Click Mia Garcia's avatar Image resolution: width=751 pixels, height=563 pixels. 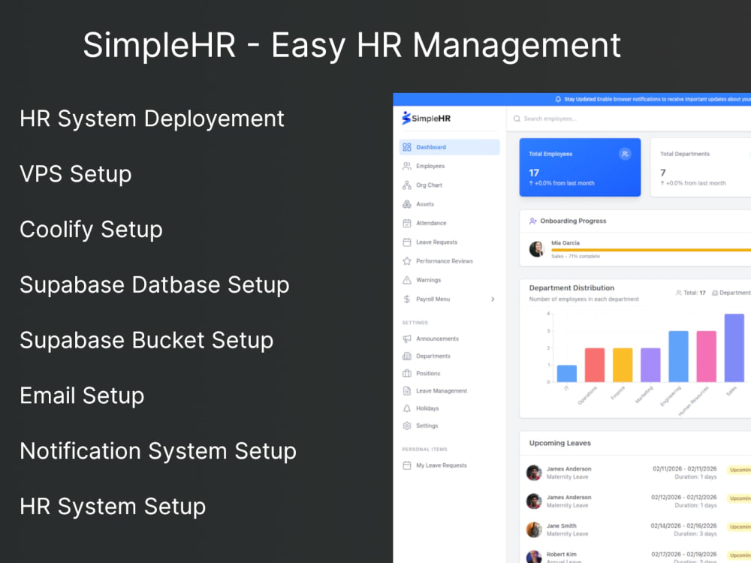tap(536, 249)
